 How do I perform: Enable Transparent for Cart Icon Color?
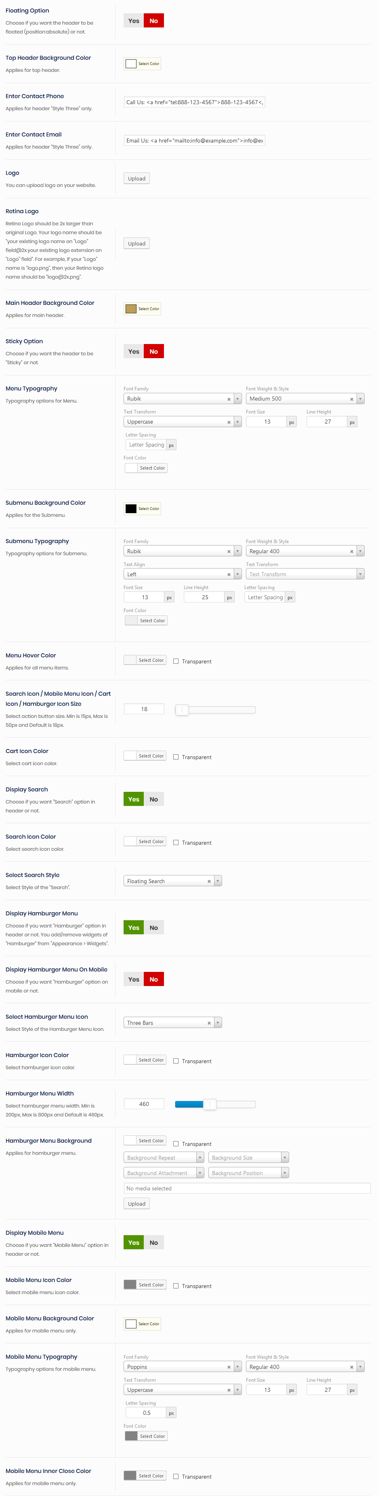(176, 757)
